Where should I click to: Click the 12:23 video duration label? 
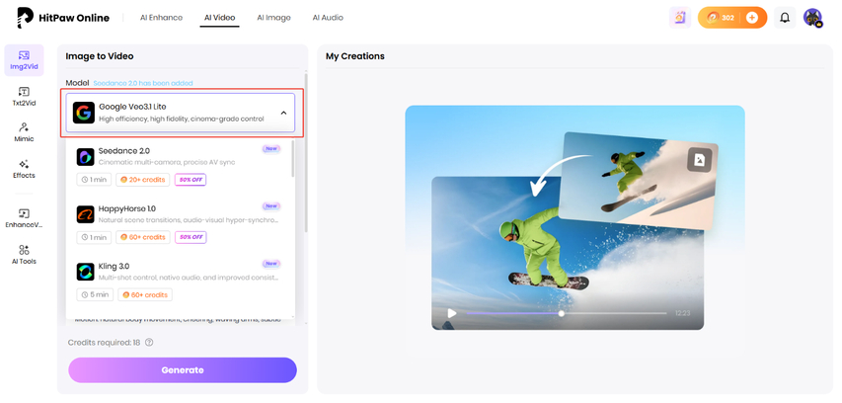(682, 313)
